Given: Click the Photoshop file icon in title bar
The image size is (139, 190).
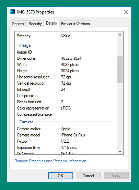Looking at the screenshot, I should pyautogui.click(x=13, y=12).
